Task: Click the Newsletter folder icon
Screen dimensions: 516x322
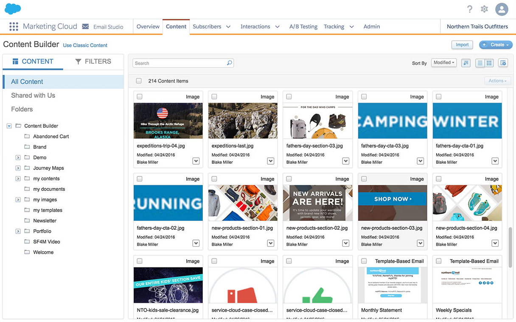Action: (27, 220)
